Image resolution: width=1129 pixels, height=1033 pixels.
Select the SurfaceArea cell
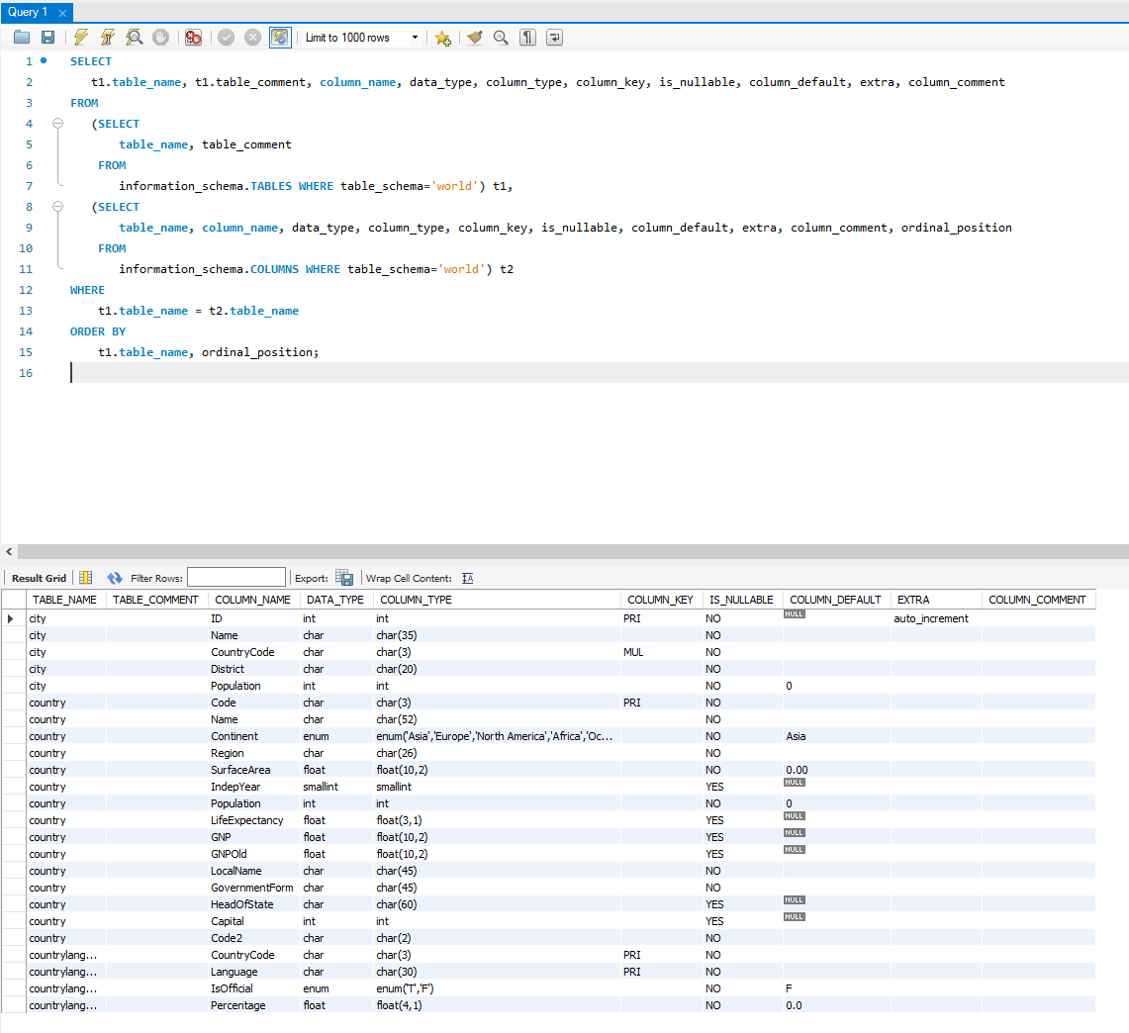tap(253, 770)
